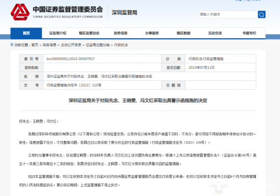The height and width of the screenshot is (196, 280).
Task: Select the 政务信息 navigation item
Action: [121, 33]
